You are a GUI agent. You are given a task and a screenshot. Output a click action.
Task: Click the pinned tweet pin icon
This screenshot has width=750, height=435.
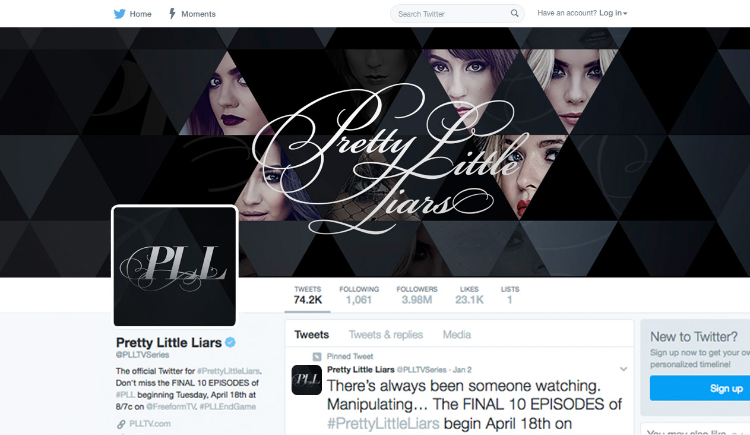click(317, 357)
